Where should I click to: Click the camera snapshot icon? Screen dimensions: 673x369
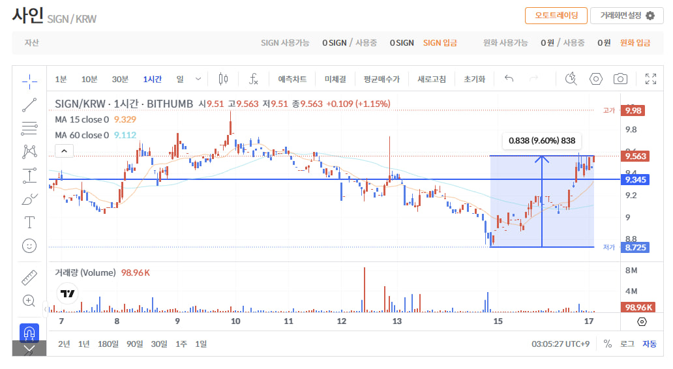coord(620,79)
